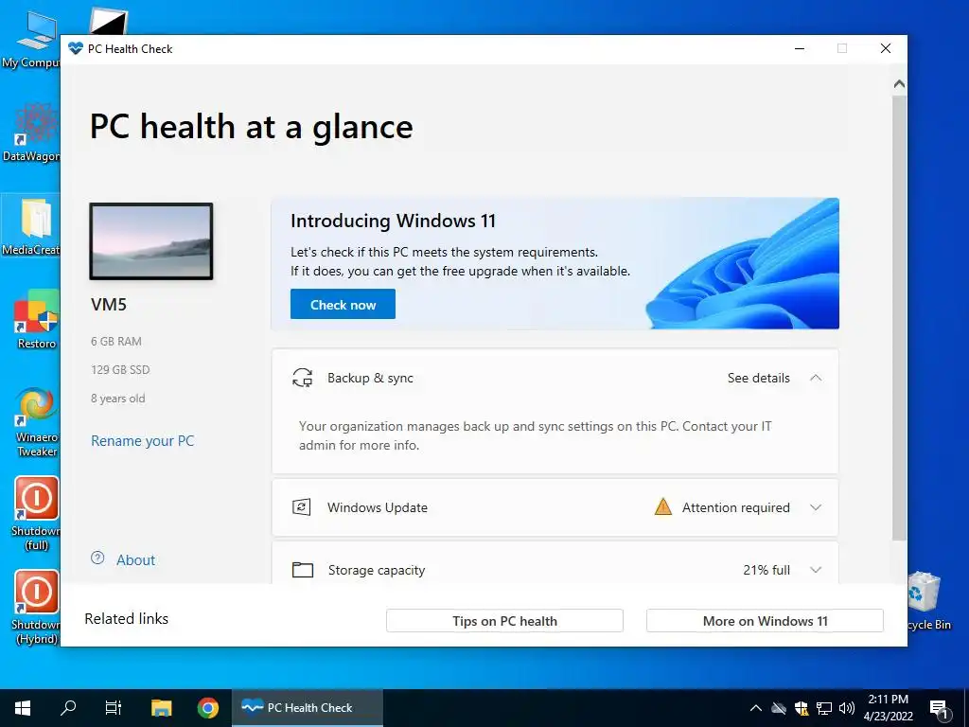Click the Attention required status text
Screen dimensions: 969x727
(735, 507)
